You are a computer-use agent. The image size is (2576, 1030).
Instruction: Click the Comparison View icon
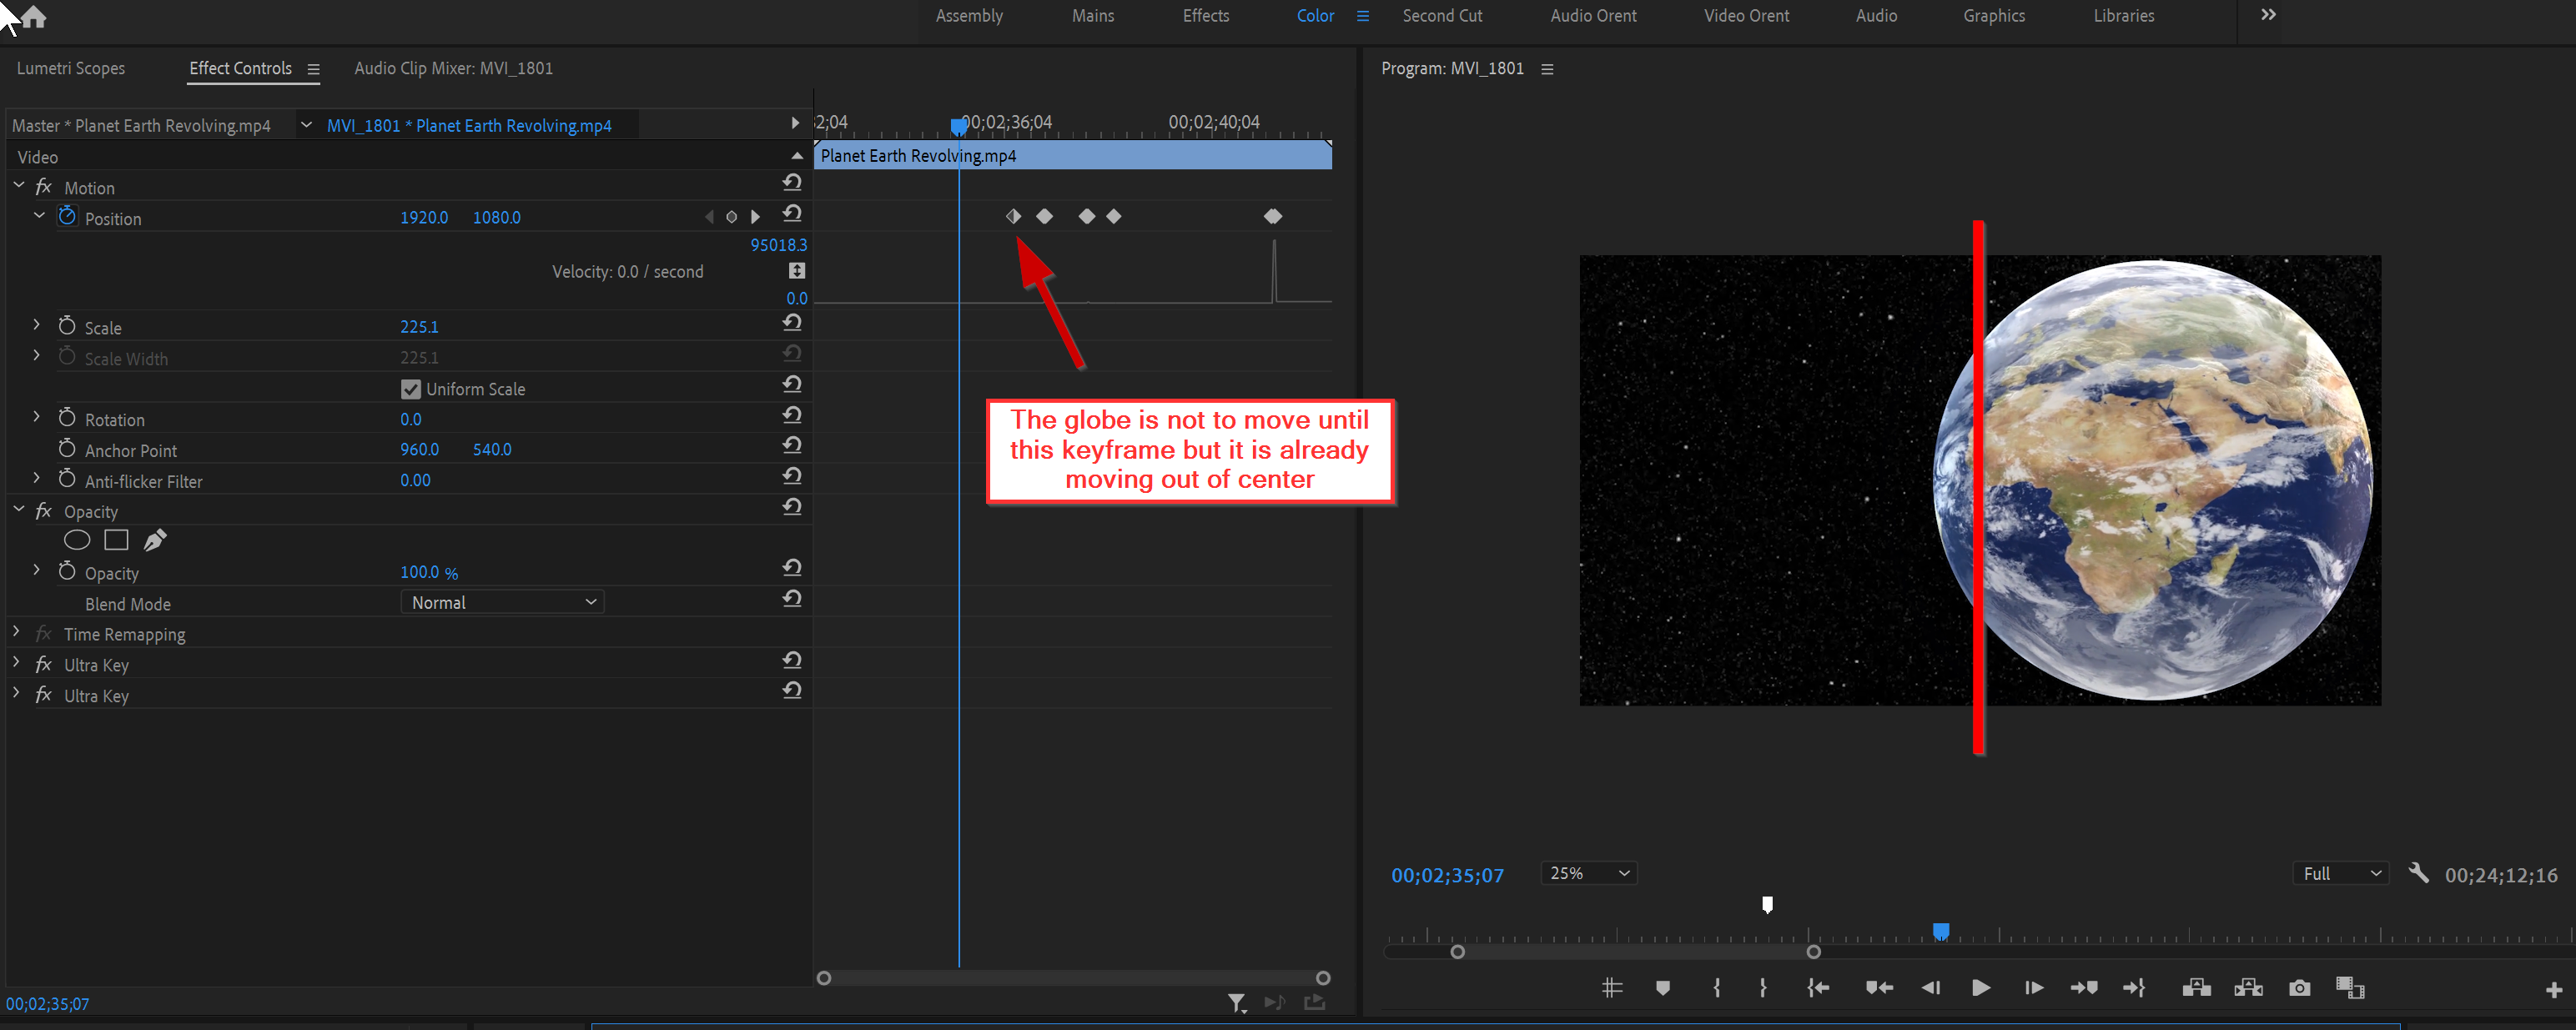pos(2349,987)
